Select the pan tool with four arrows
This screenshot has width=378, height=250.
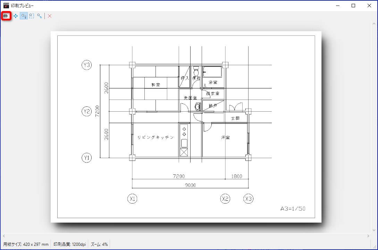16,16
